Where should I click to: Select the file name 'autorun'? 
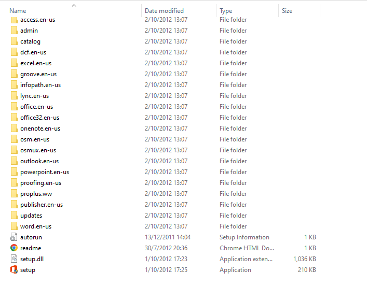(x=31, y=237)
